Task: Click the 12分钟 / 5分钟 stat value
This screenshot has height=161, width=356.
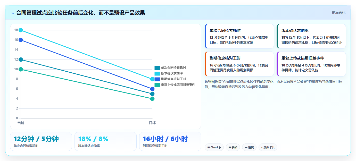Action: coord(36,139)
